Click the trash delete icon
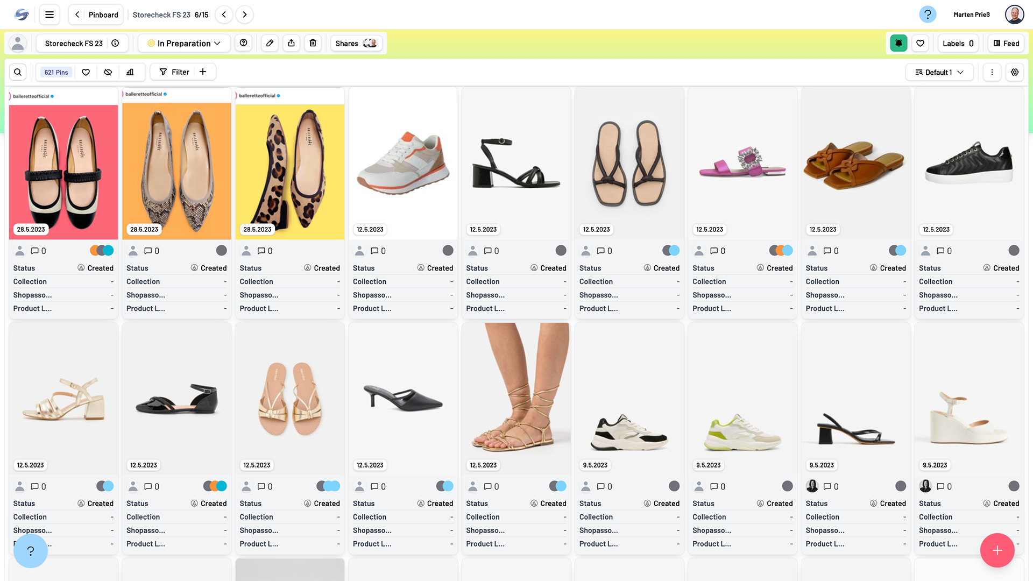Screen dimensions: 1033x581 [x=313, y=43]
